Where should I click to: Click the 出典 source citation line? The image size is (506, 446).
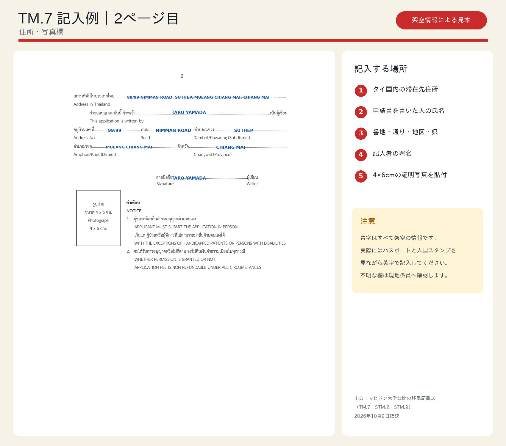point(395,398)
